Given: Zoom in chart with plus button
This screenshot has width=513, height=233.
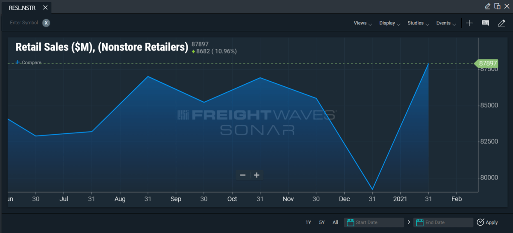Looking at the screenshot, I should click(x=256, y=175).
